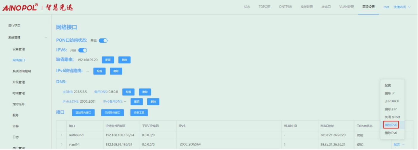Click 删除 button beside IPv6缺省路由
The height and width of the screenshot is (150, 418).
click(116, 71)
